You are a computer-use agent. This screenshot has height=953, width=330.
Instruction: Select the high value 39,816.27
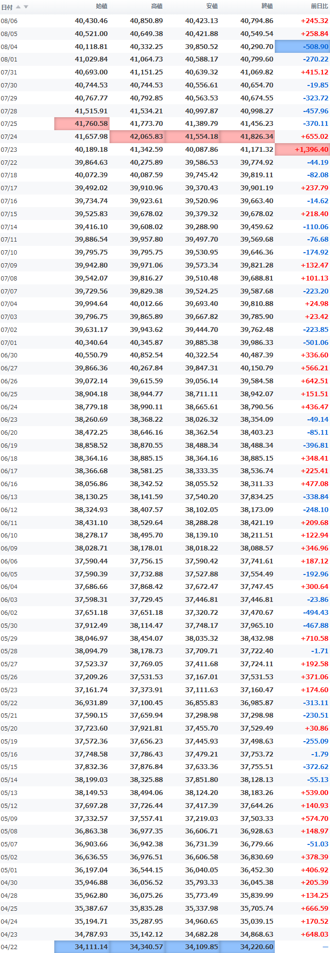point(147,278)
